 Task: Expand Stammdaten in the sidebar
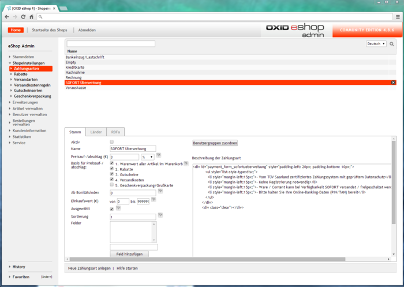pos(23,57)
